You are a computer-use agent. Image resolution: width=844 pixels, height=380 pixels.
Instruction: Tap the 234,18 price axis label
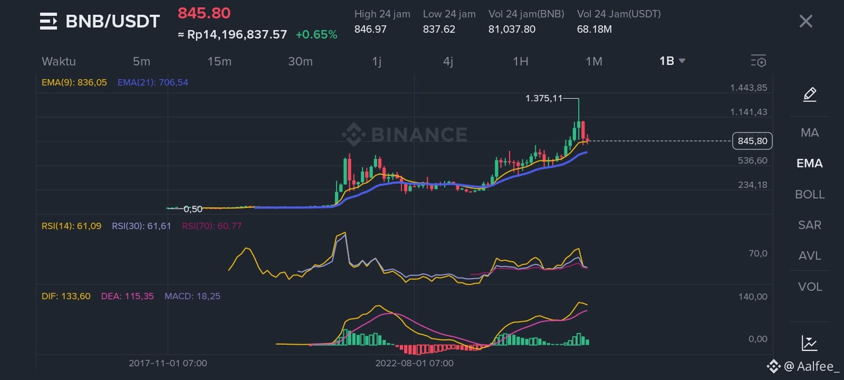(753, 185)
